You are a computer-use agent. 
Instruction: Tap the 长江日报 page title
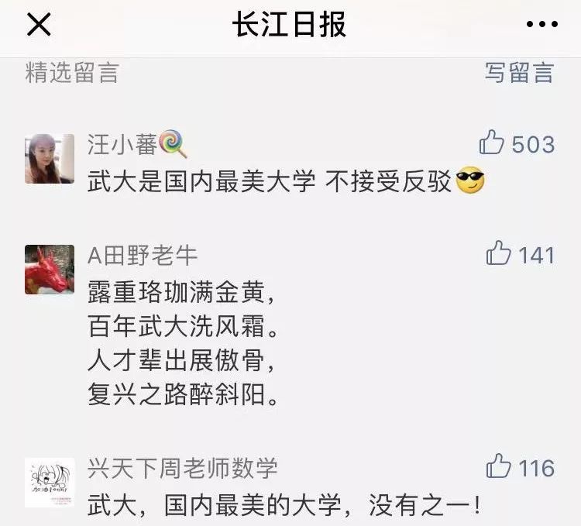(x=290, y=25)
